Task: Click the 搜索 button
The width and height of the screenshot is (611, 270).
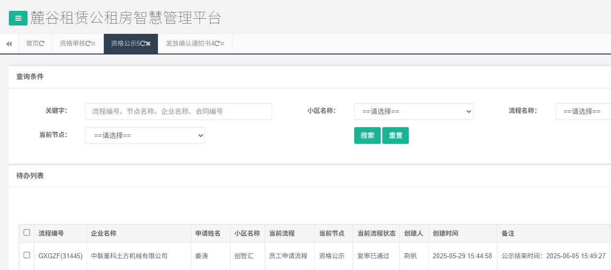Action: click(367, 135)
